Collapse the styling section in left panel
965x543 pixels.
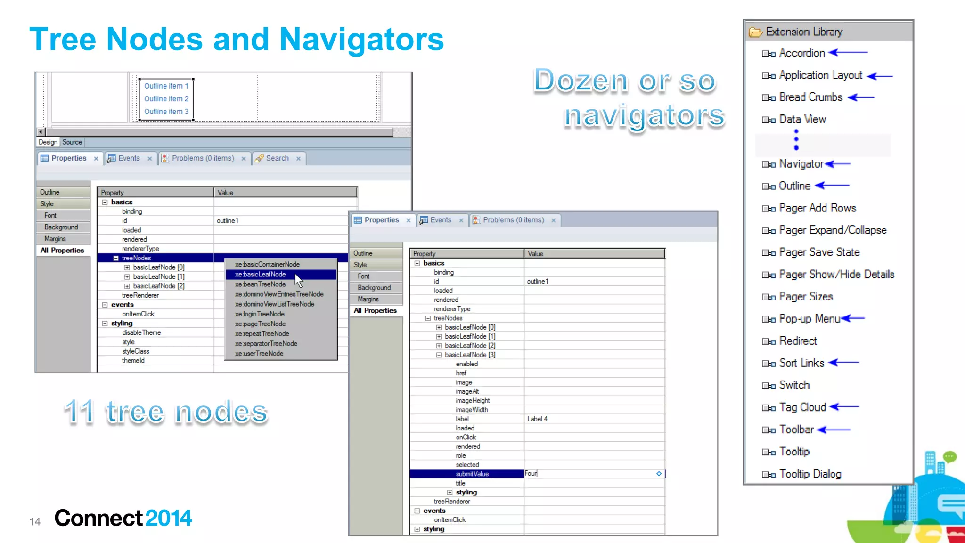coord(105,324)
